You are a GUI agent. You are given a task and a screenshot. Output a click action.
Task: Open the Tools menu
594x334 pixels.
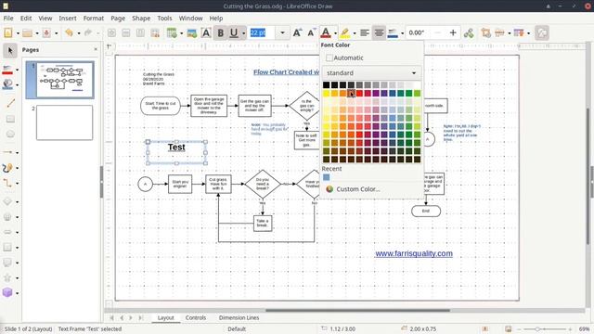point(164,19)
